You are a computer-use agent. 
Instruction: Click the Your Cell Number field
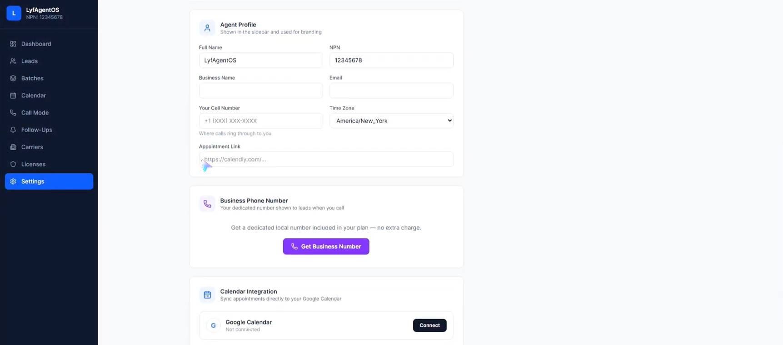pyautogui.click(x=261, y=121)
